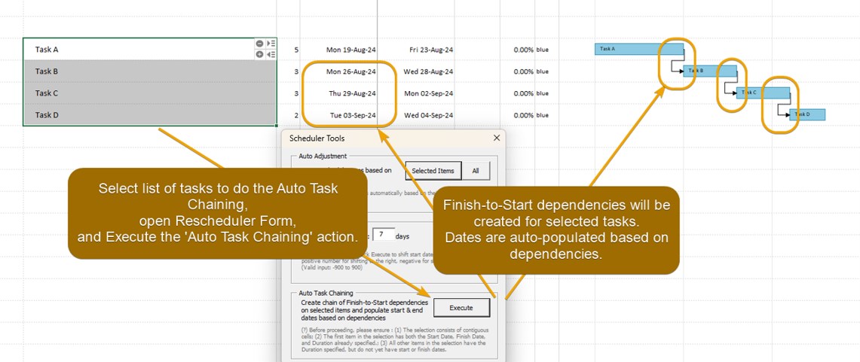Image resolution: width=860 pixels, height=362 pixels.
Task: Click the Task D Gantt bar
Action: click(x=810, y=115)
